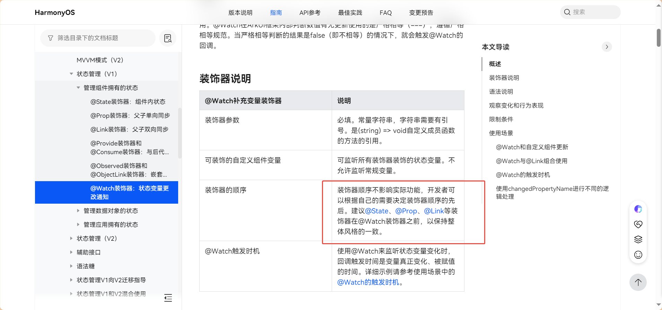Open the API参考 tab in top navigation

[x=310, y=13]
